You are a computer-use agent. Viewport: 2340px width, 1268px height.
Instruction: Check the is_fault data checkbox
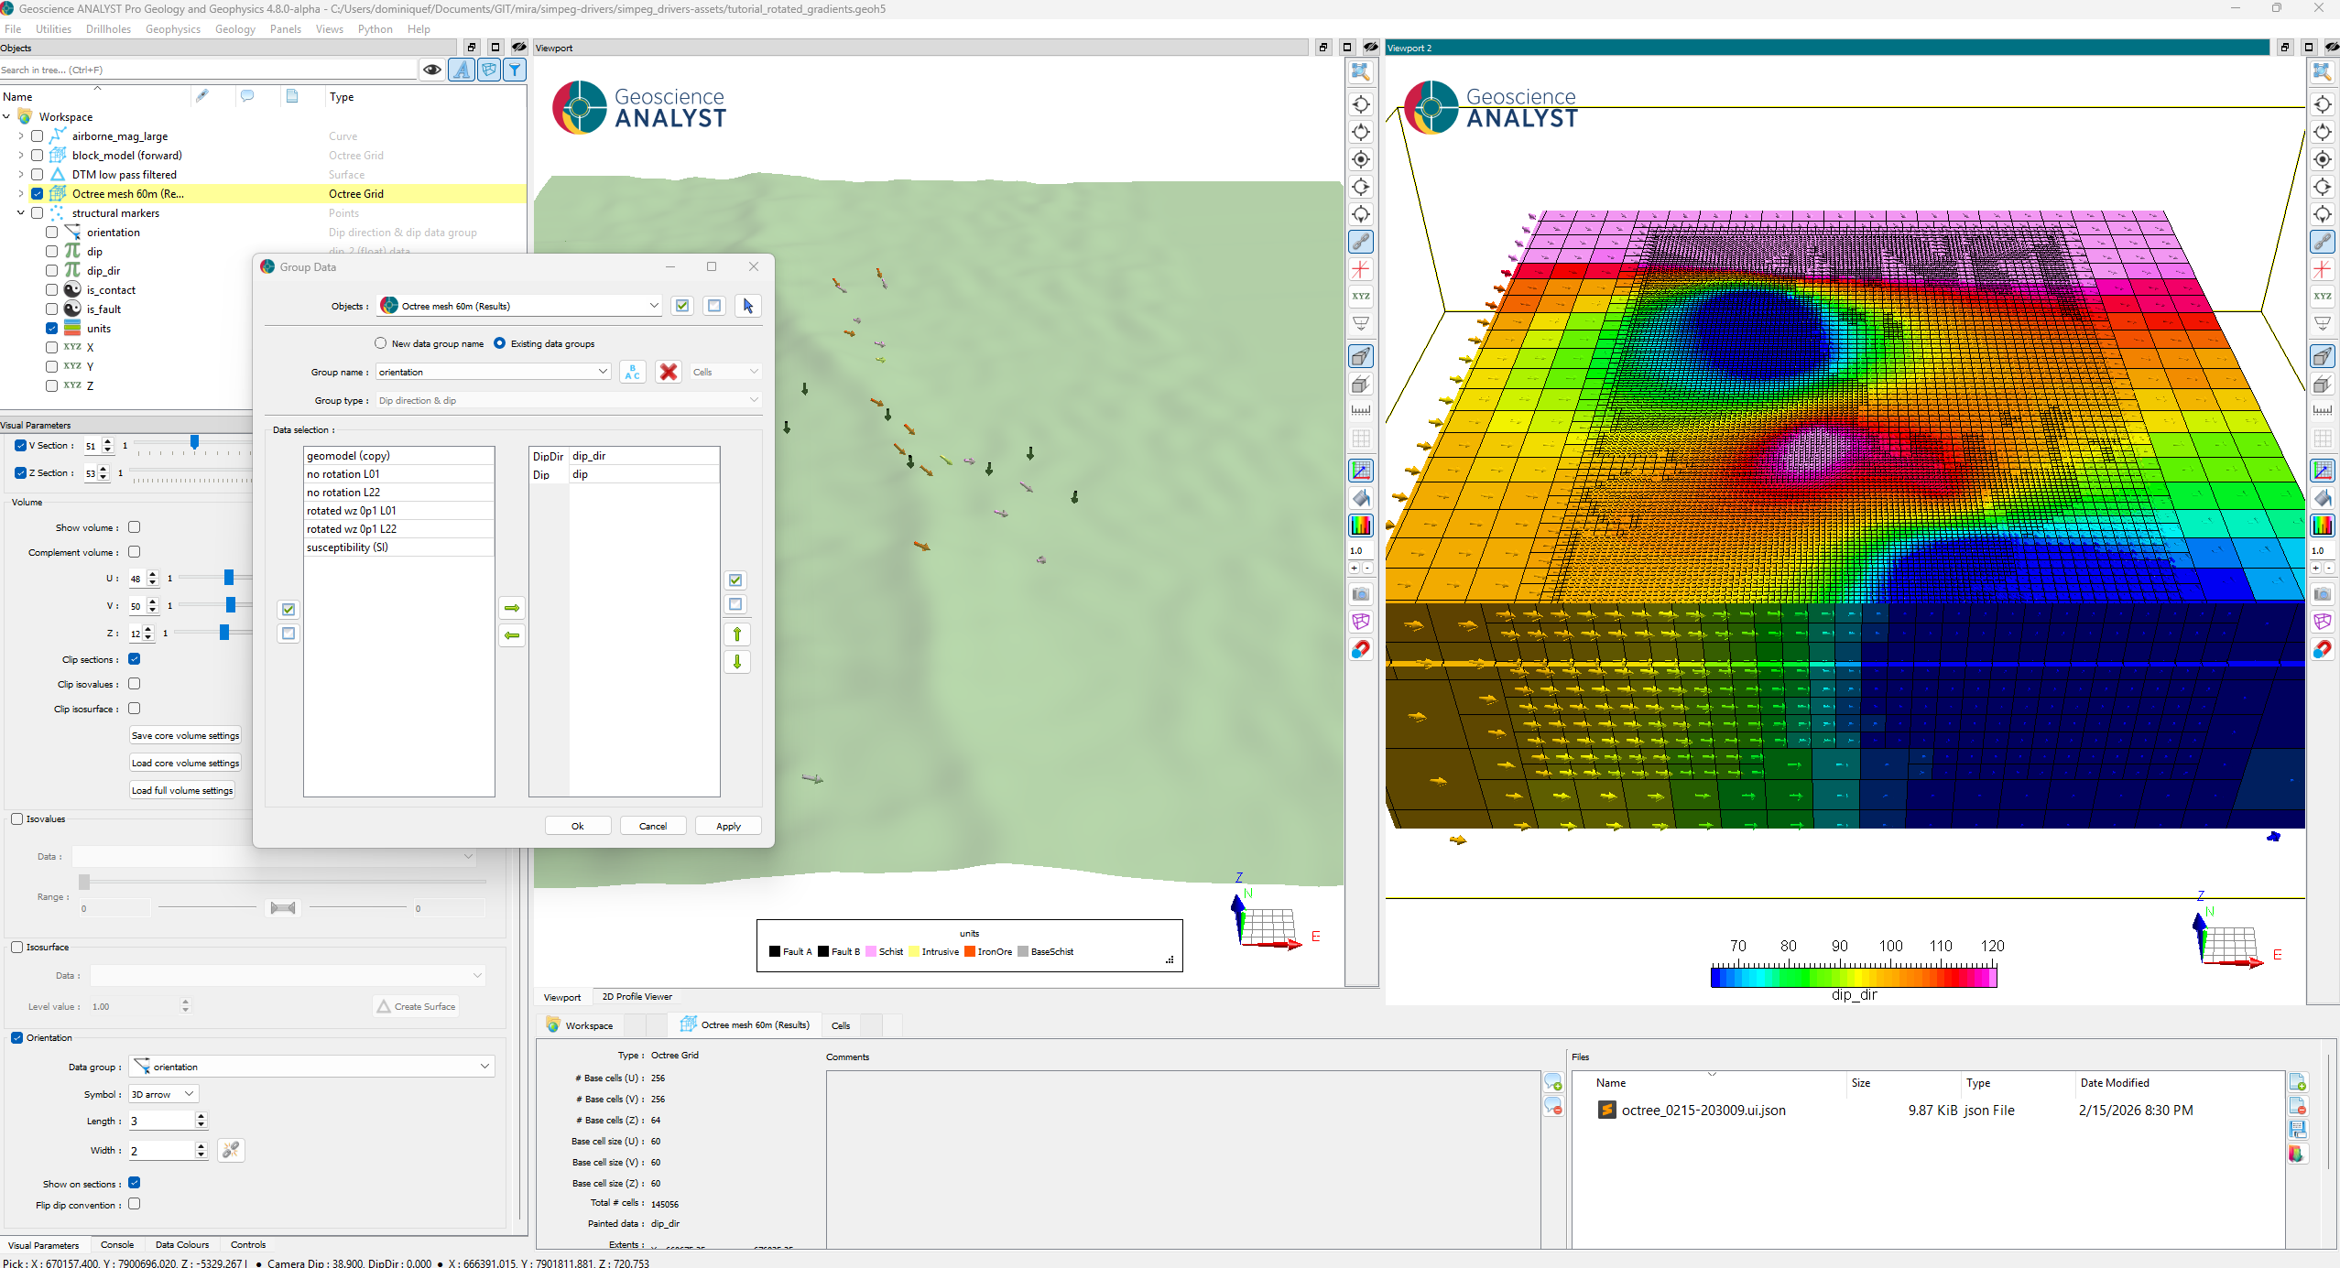click(52, 309)
